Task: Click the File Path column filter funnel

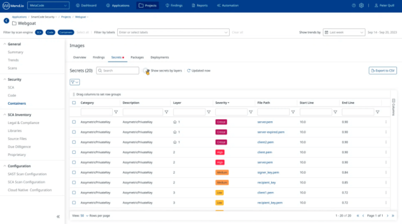Action: point(293,112)
